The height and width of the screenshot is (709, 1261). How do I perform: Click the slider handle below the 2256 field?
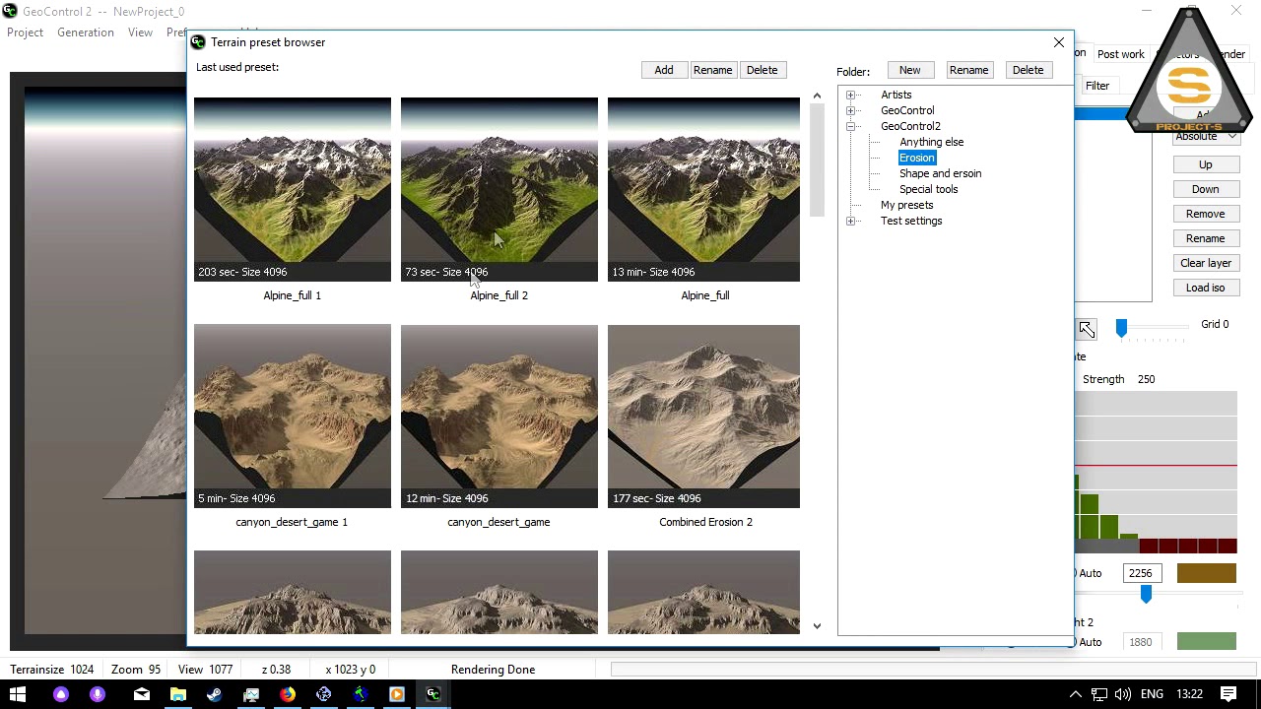pyautogui.click(x=1146, y=594)
